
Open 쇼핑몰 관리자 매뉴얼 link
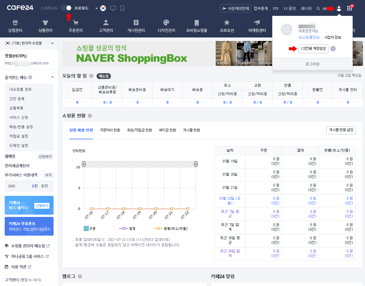[x=28, y=246]
